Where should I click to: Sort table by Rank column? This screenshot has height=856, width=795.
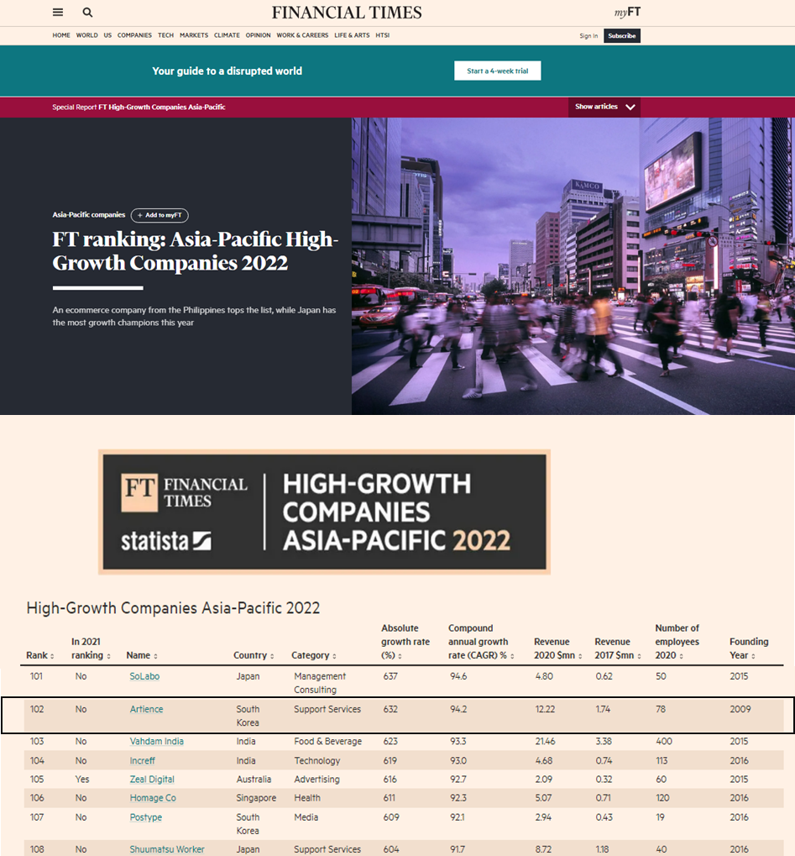(39, 655)
